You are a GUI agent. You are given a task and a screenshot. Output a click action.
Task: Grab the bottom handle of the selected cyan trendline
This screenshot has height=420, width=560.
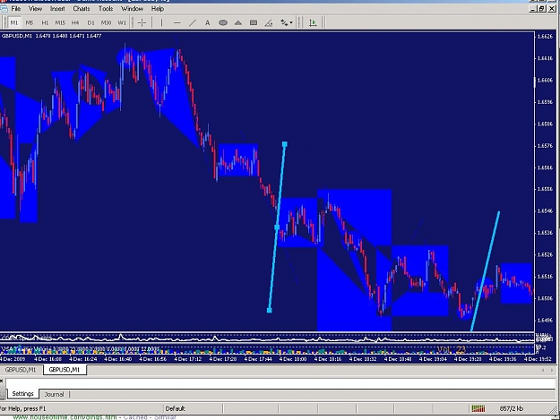pos(270,310)
